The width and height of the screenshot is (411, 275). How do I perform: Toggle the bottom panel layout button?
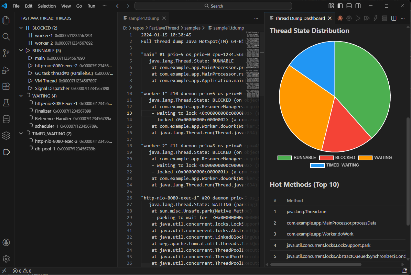coord(349,6)
